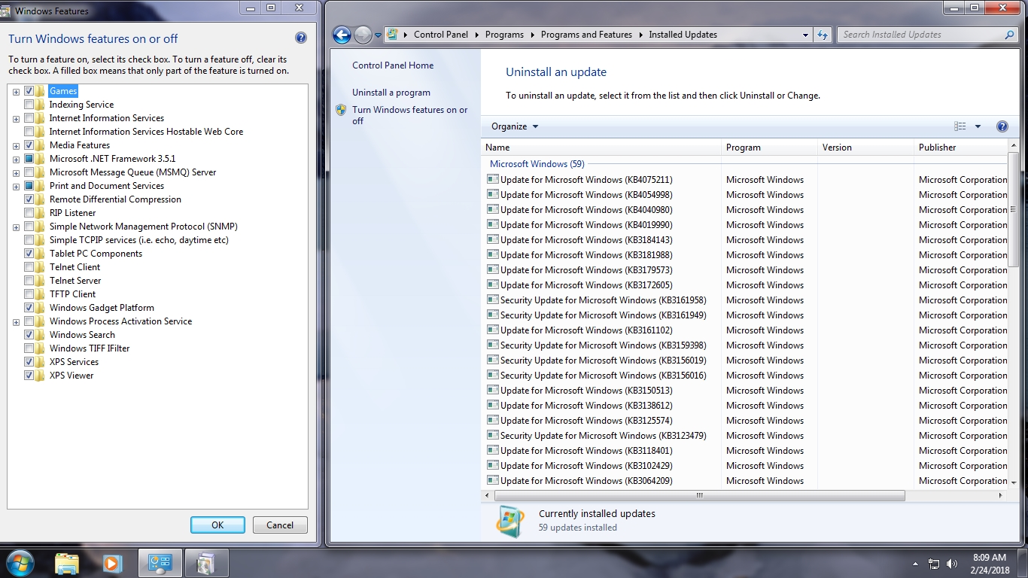
Task: Disable the XPS Viewer checkbox
Action: pyautogui.click(x=29, y=376)
